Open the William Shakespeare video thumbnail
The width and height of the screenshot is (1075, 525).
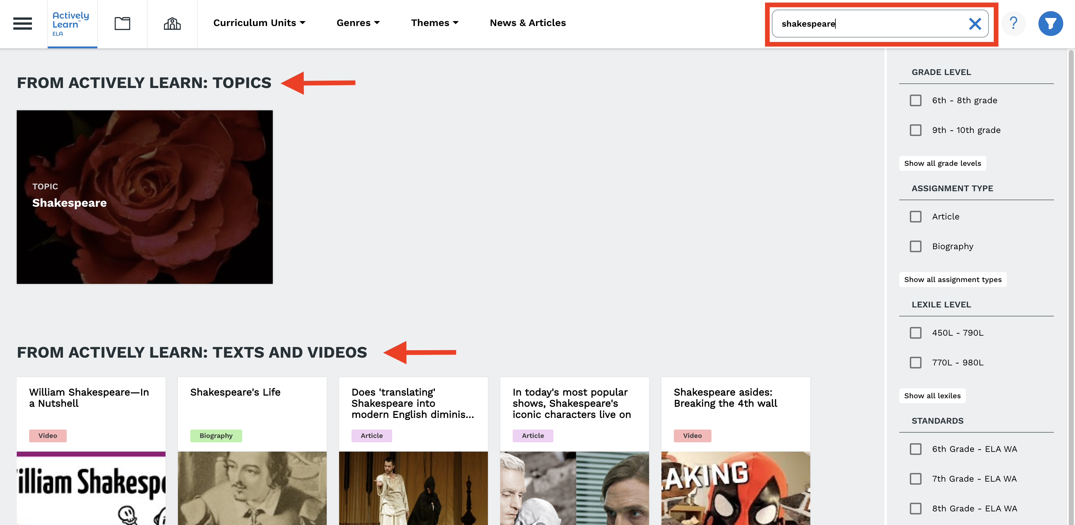pyautogui.click(x=91, y=488)
